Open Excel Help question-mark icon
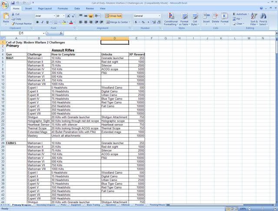 261,8
